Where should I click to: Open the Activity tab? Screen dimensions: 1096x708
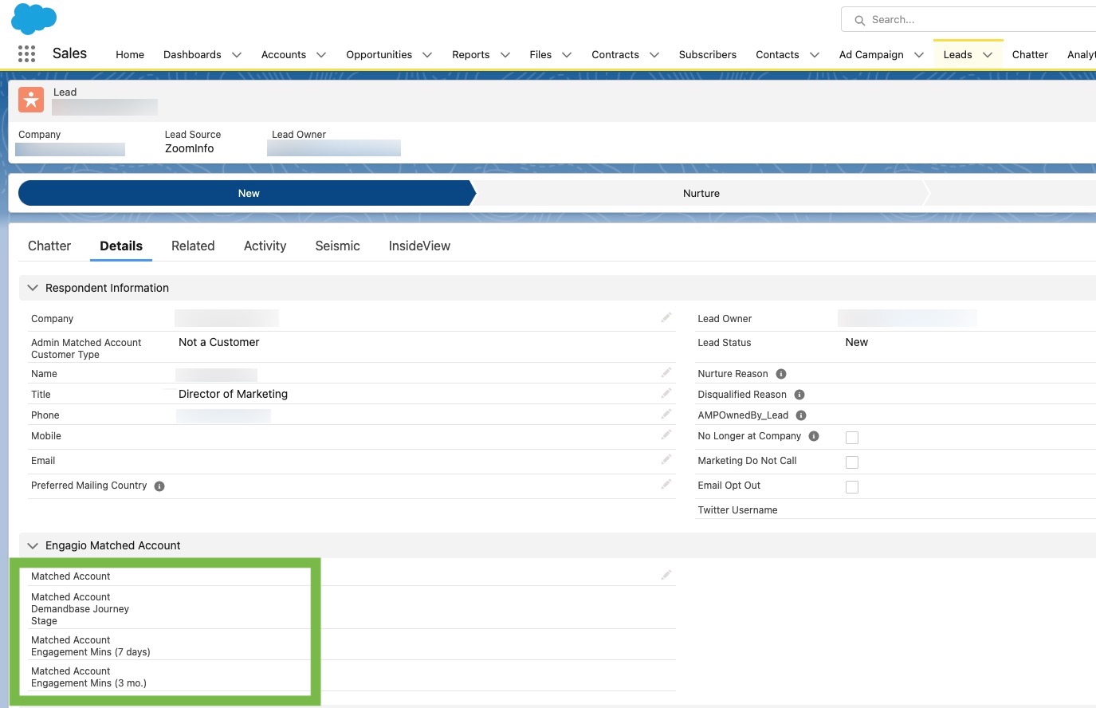click(x=265, y=246)
